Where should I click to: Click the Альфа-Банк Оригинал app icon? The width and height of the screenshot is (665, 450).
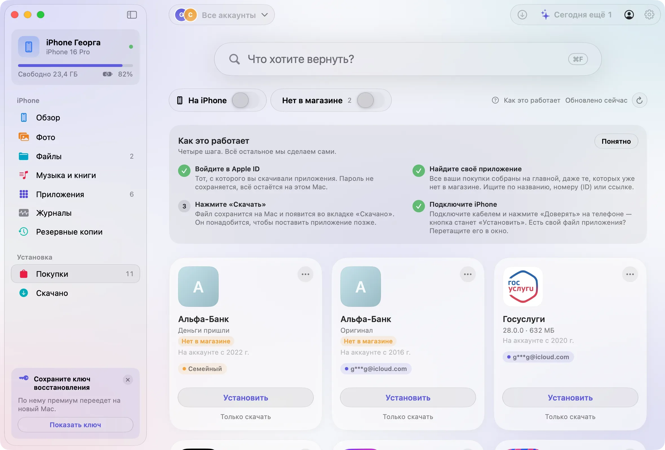click(361, 286)
